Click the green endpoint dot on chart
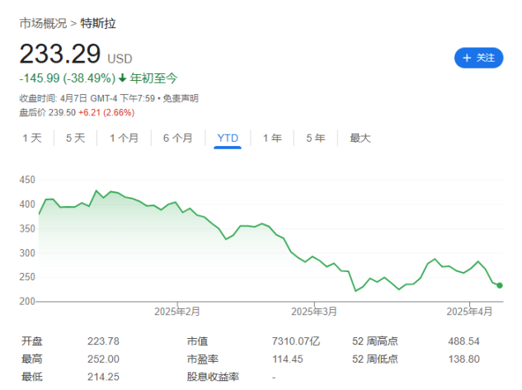This screenshot has height=390, width=522. [x=500, y=285]
